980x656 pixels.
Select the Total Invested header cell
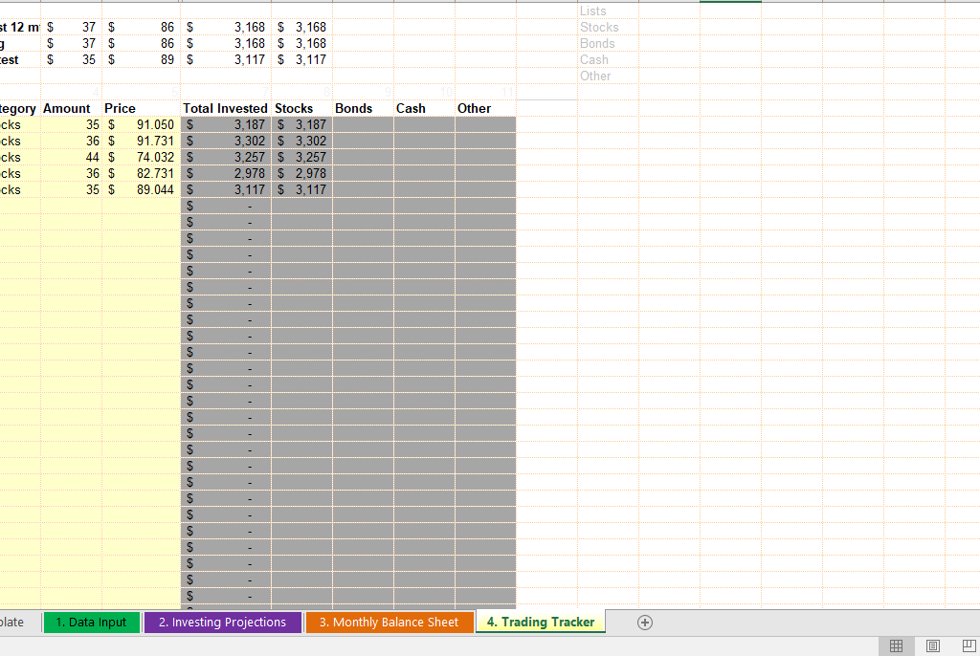click(225, 109)
